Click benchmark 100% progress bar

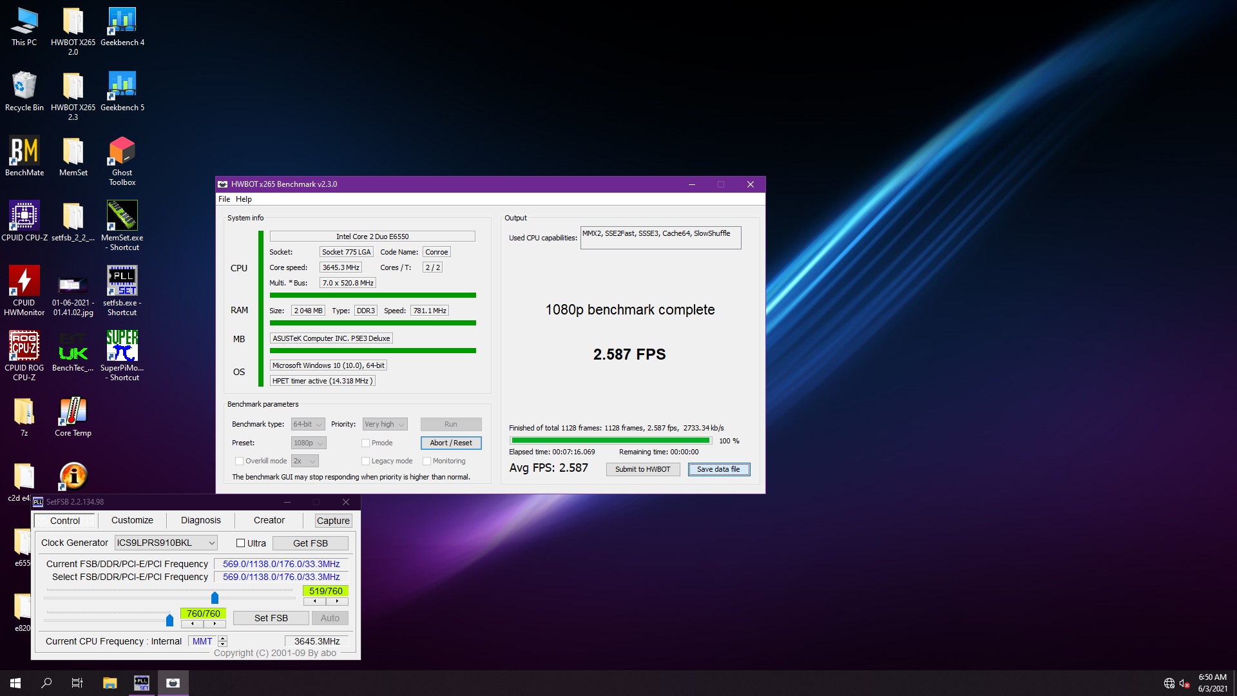(610, 441)
